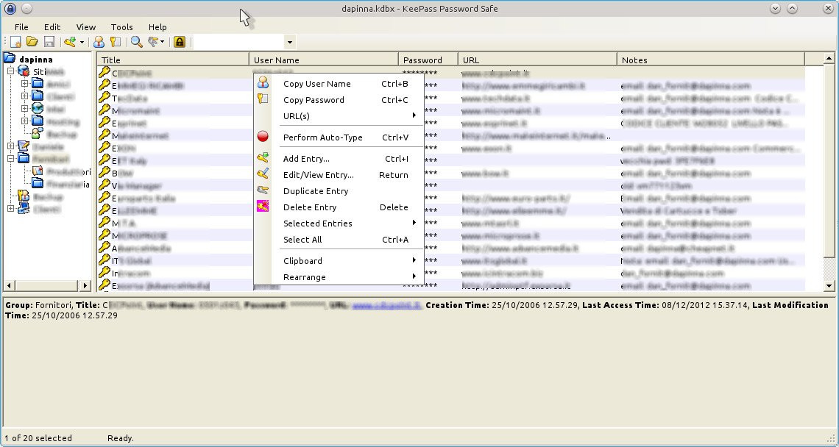Image resolution: width=839 pixels, height=447 pixels.
Task: Save the database via the floppy disk icon
Action: (x=49, y=41)
